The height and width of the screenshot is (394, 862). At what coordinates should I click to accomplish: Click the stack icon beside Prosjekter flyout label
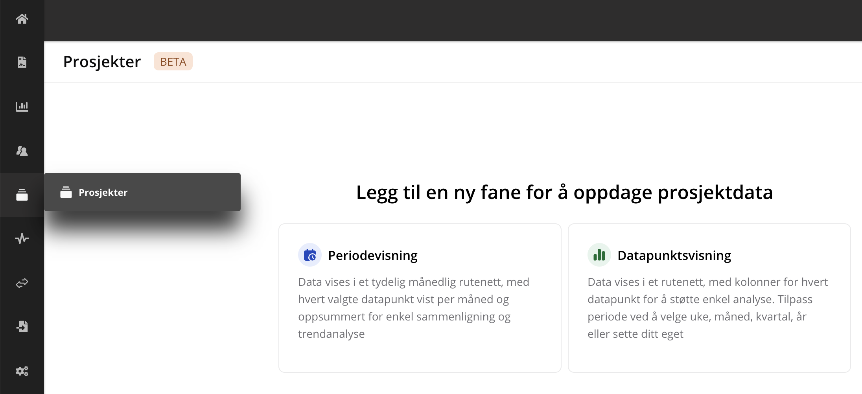click(x=66, y=192)
